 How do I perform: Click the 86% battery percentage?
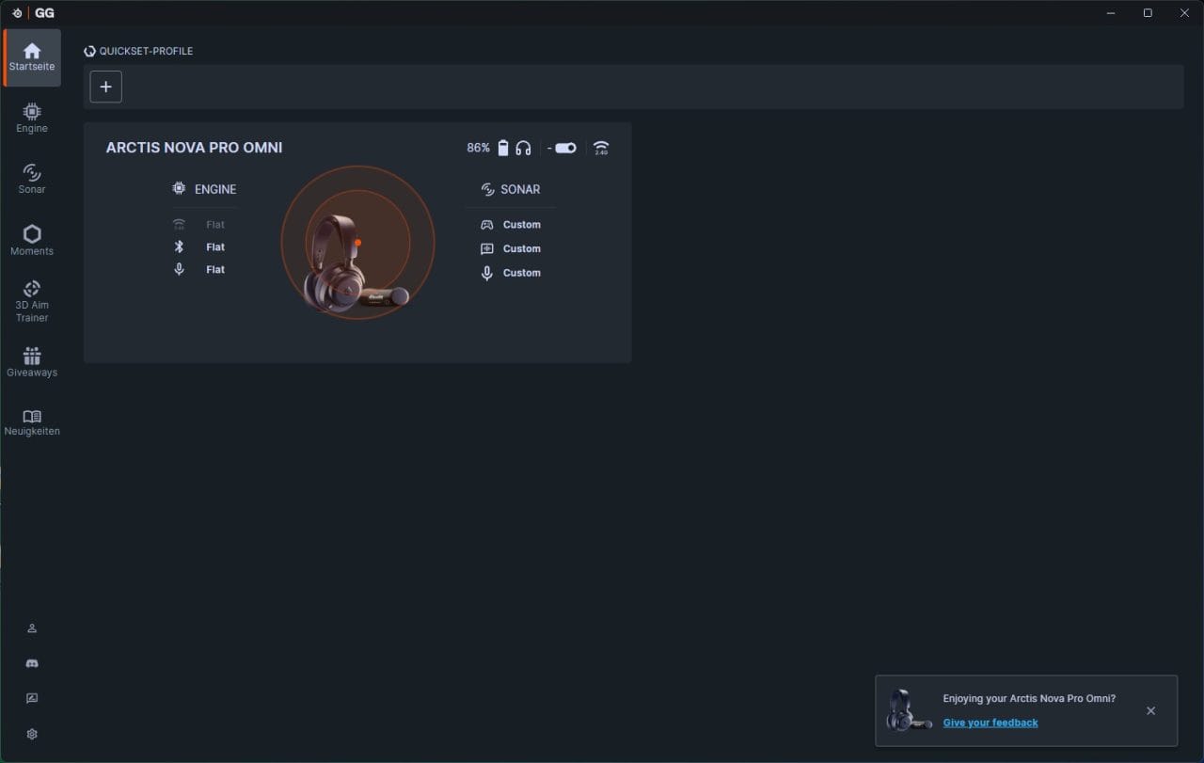click(x=478, y=148)
